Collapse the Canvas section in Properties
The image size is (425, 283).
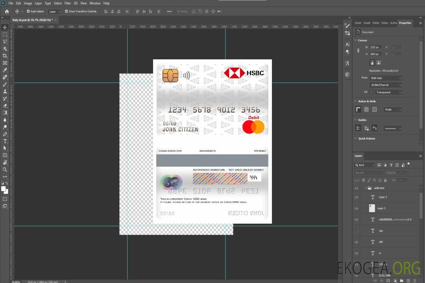(x=356, y=40)
